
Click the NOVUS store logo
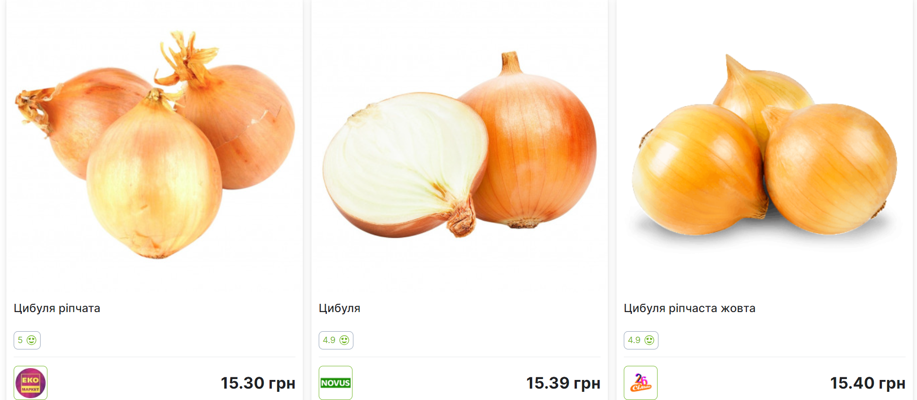point(336,383)
